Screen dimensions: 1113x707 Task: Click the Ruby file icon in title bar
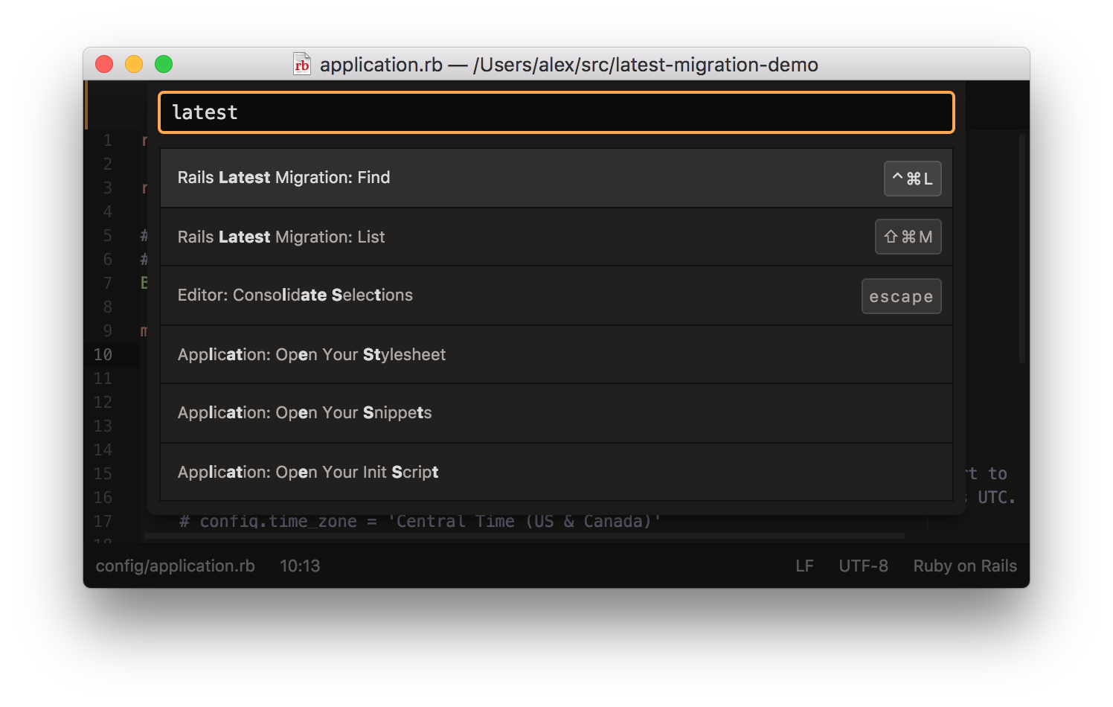(x=301, y=64)
